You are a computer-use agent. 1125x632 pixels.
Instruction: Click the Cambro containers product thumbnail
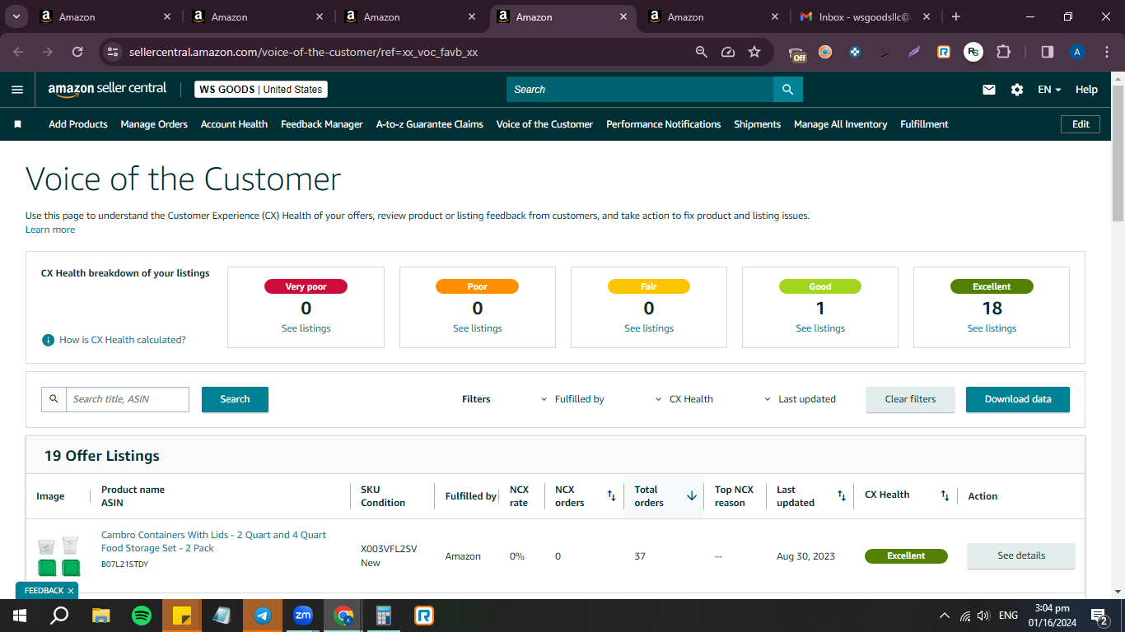59,556
